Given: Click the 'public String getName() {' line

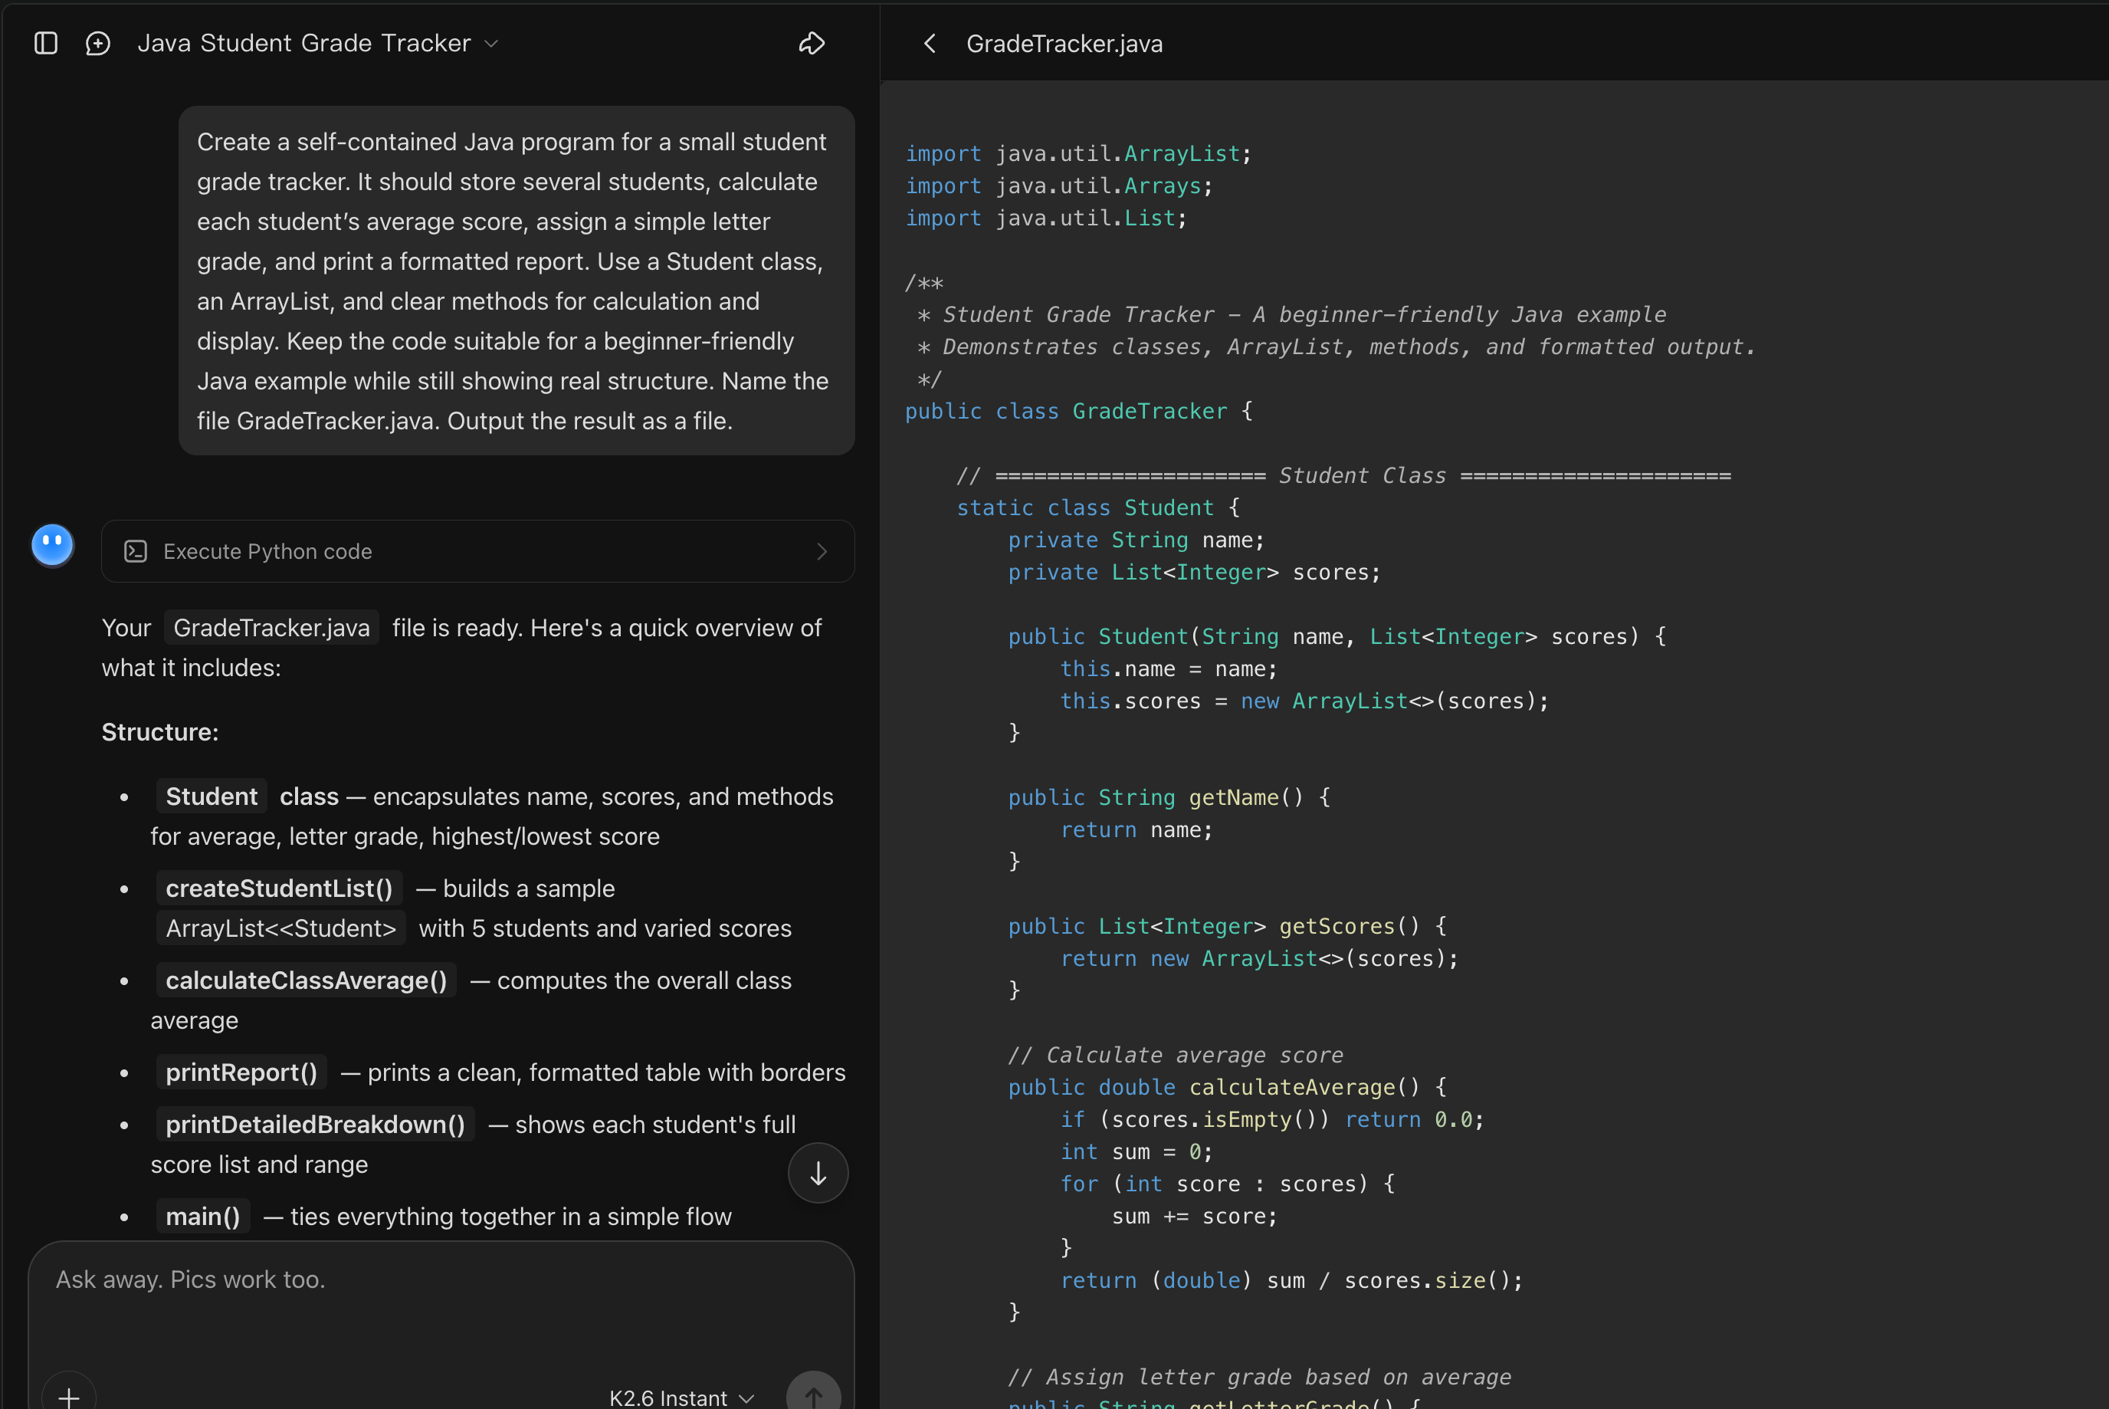Looking at the screenshot, I should 1169,798.
